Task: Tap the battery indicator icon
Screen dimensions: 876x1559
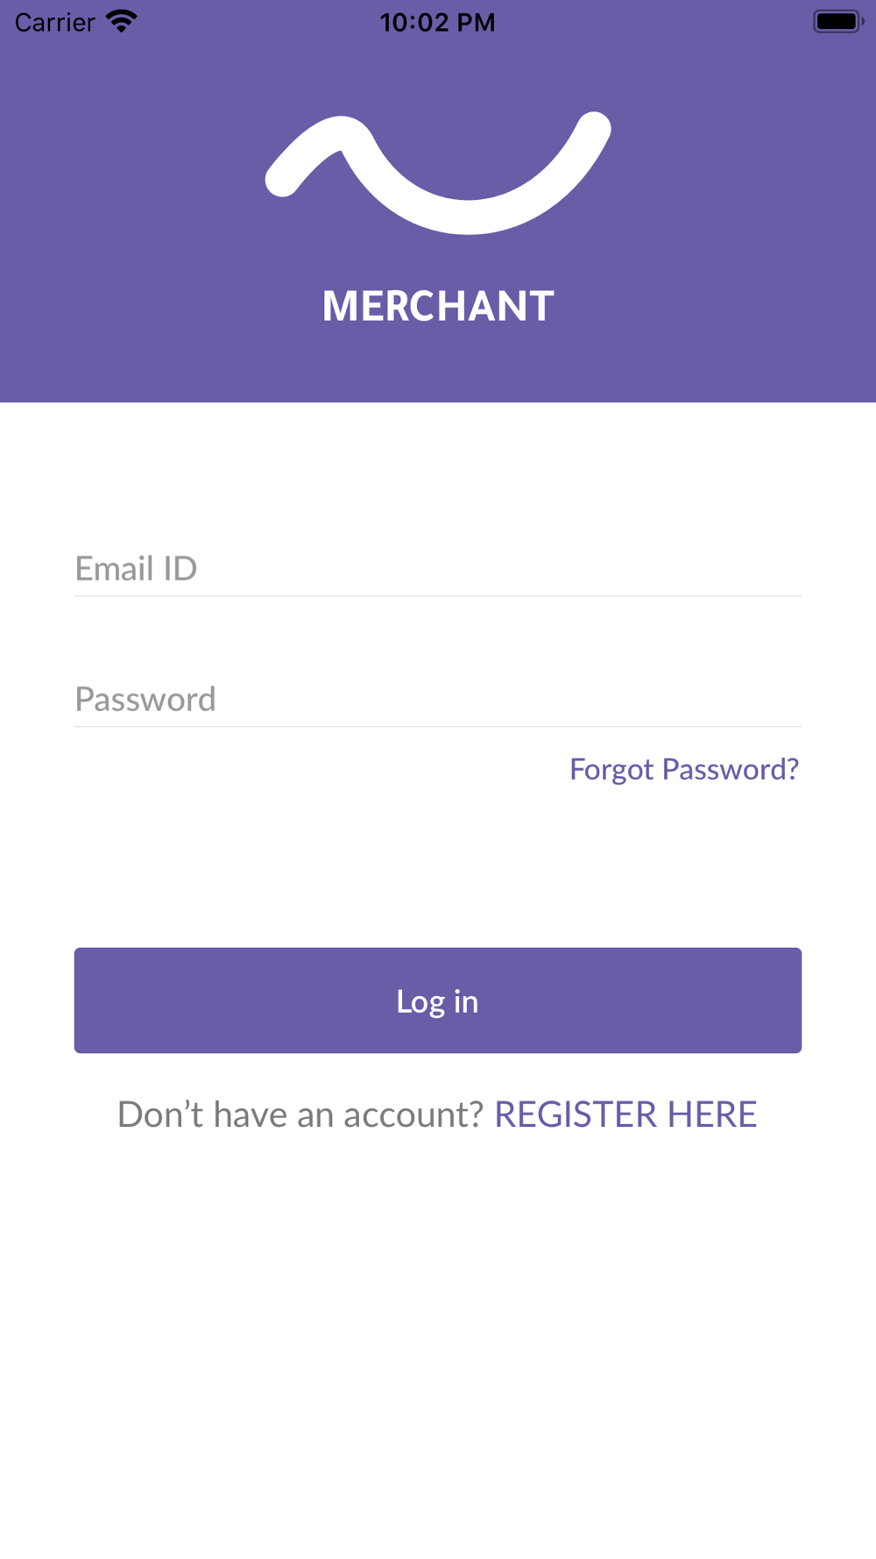Action: (838, 21)
